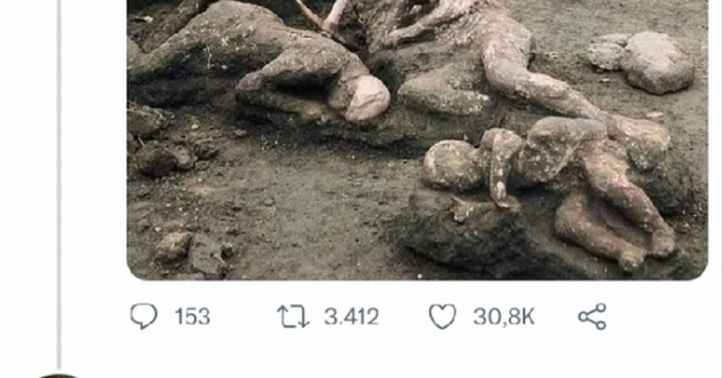Click the reply speech bubble icon
Screen dimensions: 723x378
coord(144,316)
